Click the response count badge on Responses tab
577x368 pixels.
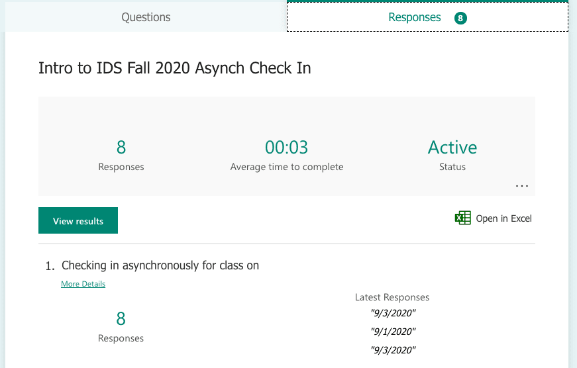tap(460, 19)
